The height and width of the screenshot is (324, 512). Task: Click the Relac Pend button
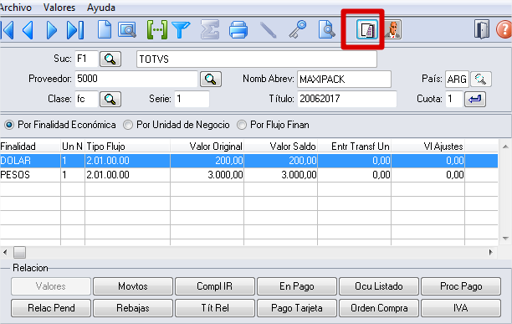[51, 308]
